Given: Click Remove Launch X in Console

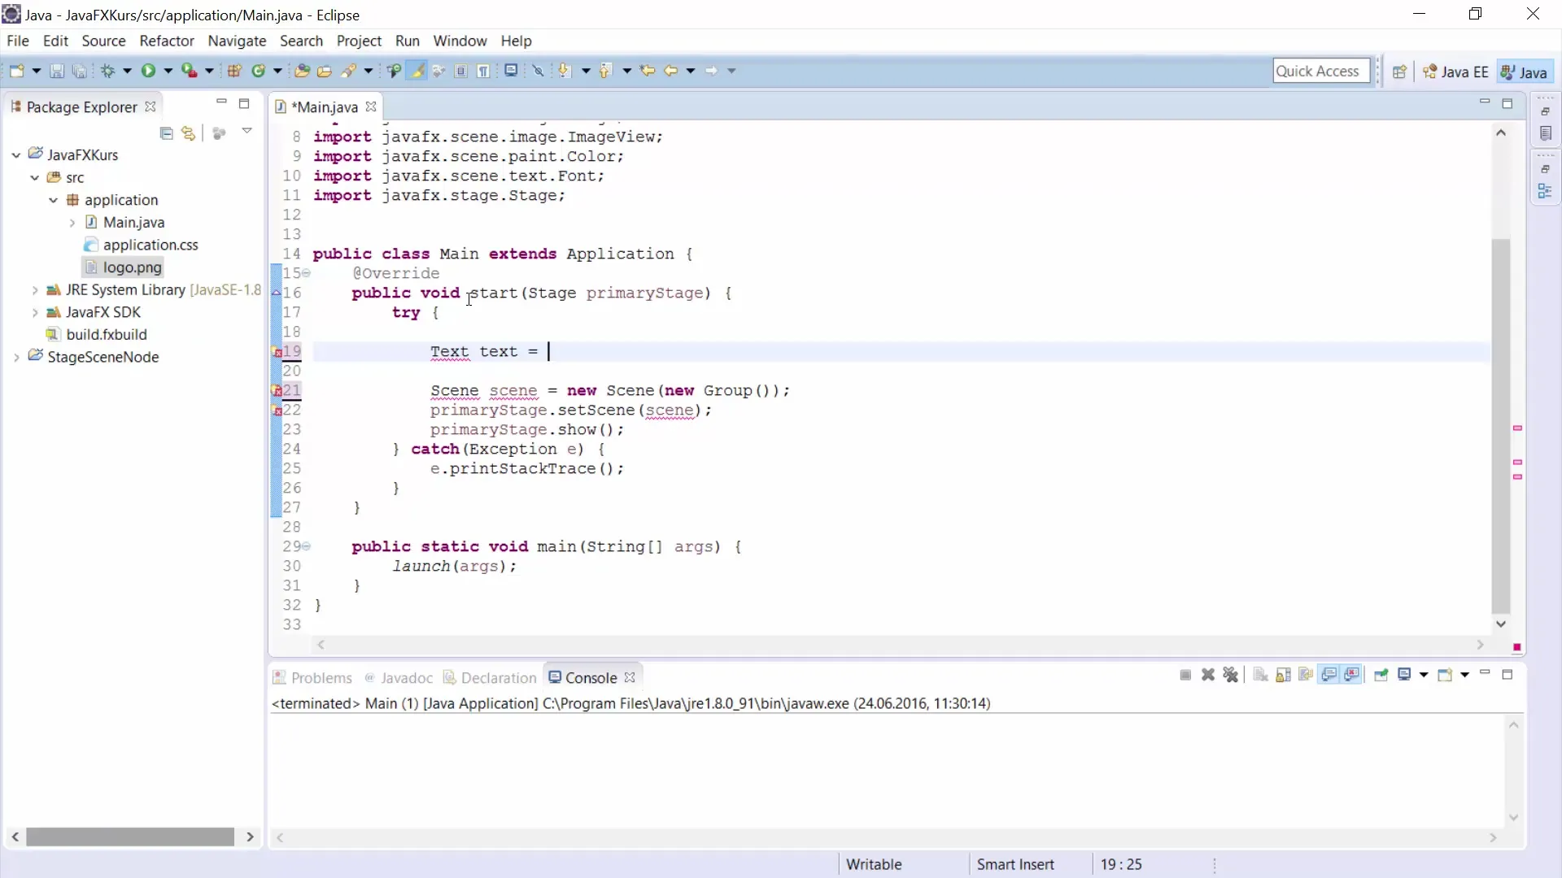Looking at the screenshot, I should [1208, 675].
